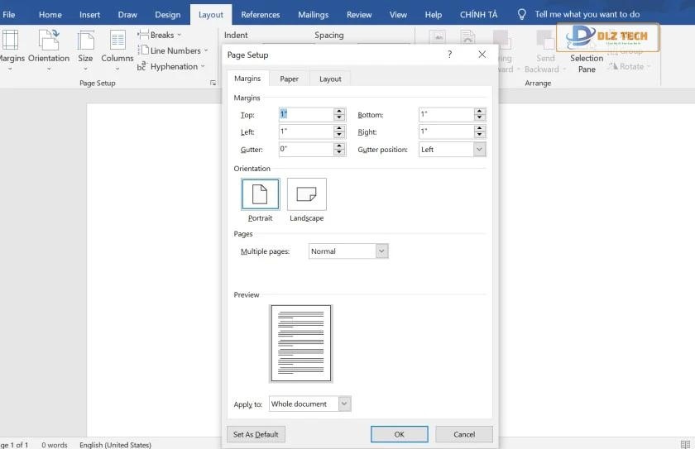Click the Margins icon in the ribbon
Viewport: 695px width, 449px height.
pos(10,41)
